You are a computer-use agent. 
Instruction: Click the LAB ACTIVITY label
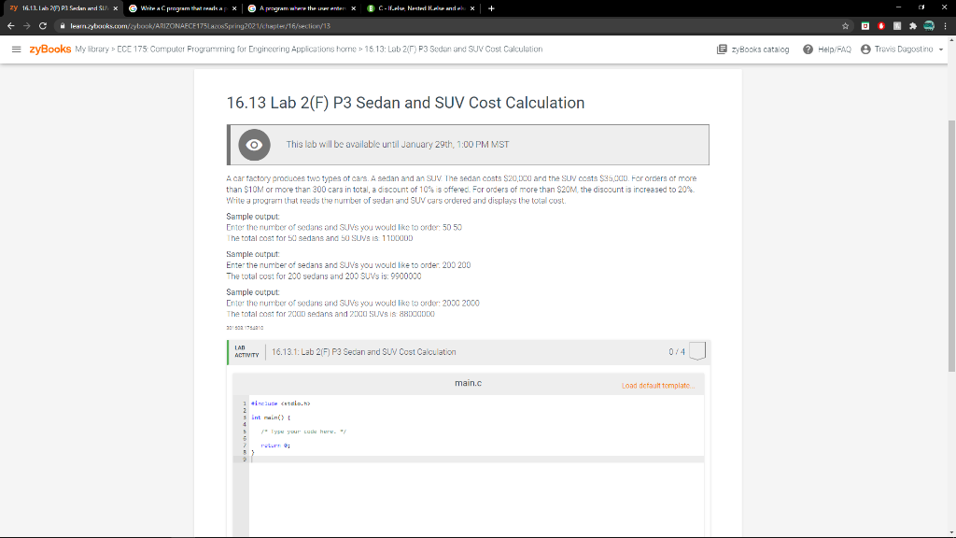click(x=246, y=351)
